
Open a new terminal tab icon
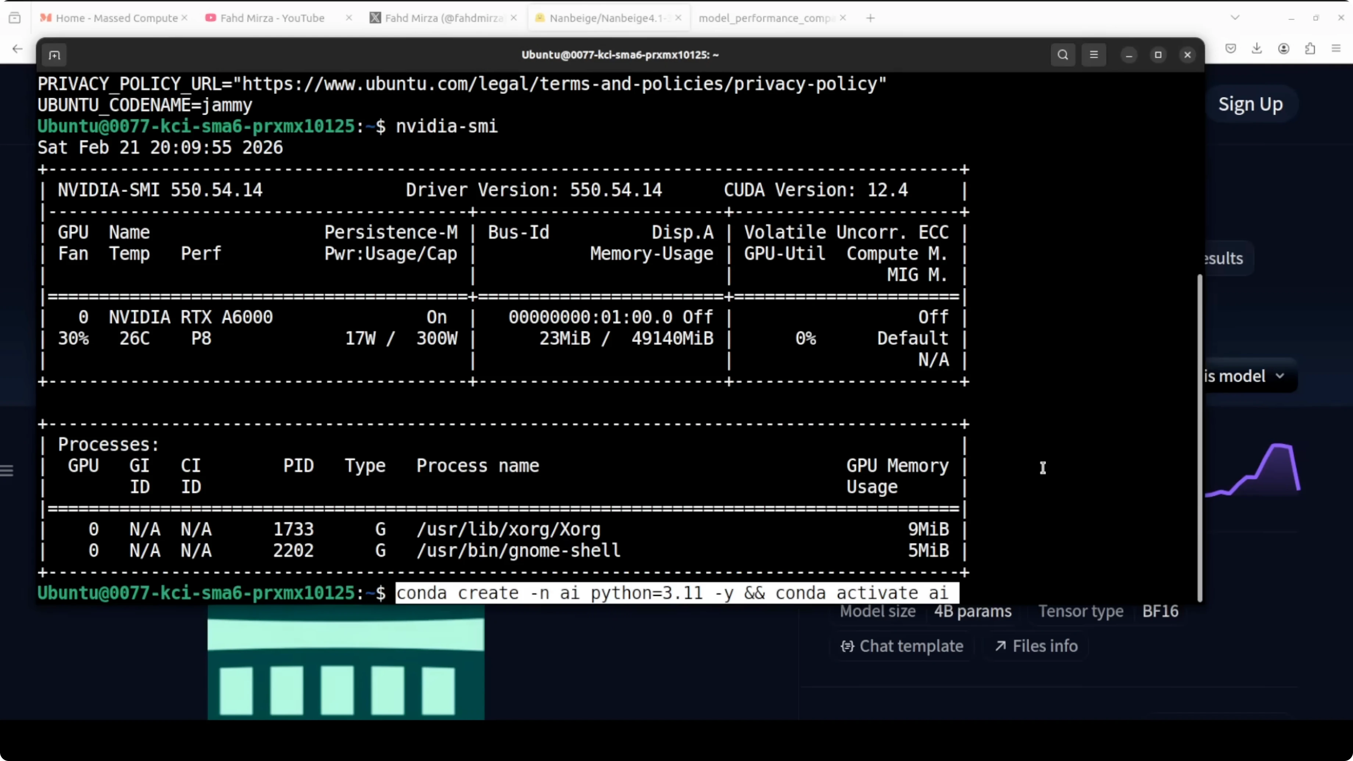[x=54, y=55]
